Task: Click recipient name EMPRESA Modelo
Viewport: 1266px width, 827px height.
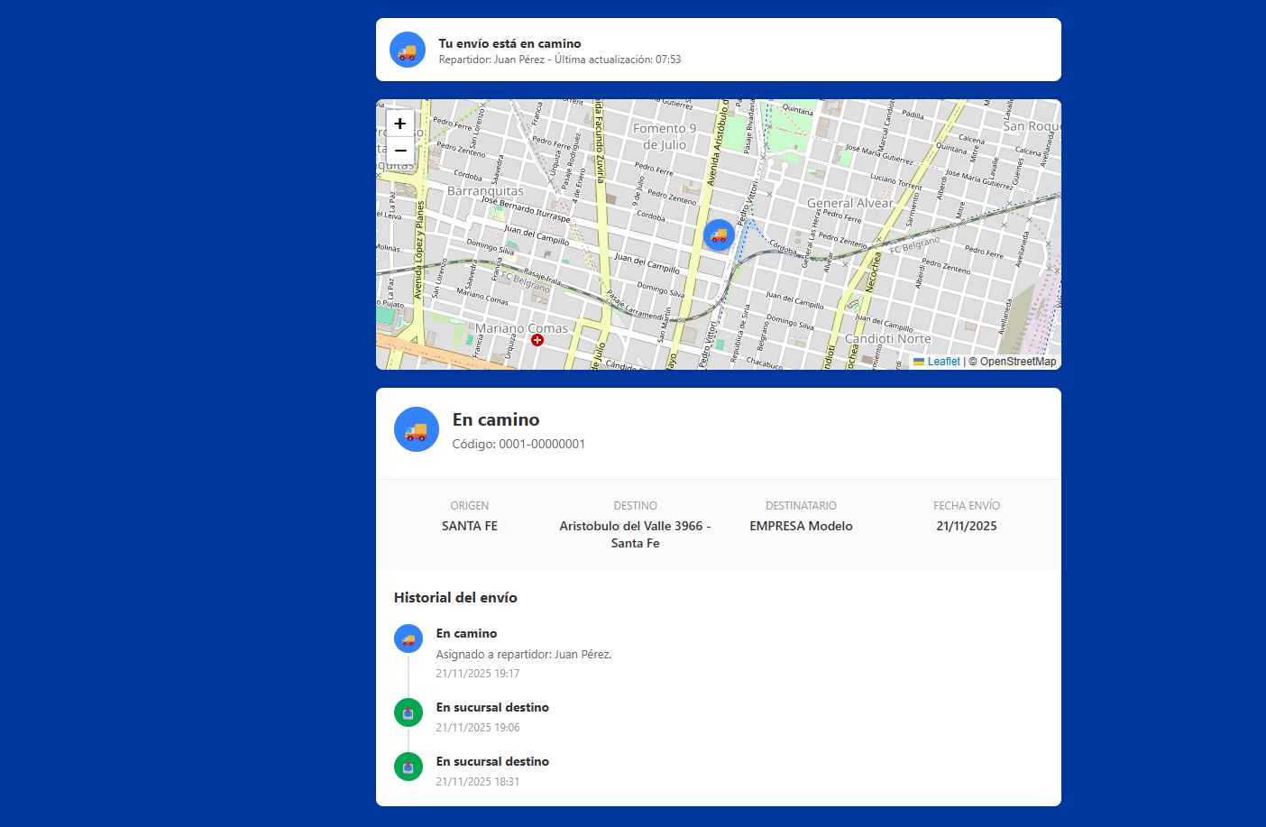Action: click(x=801, y=527)
